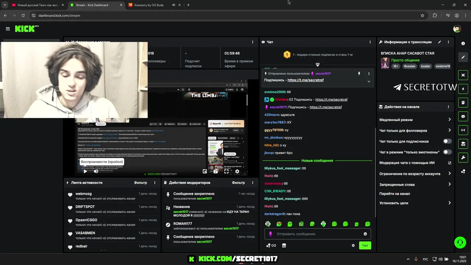471x265 pixels.
Task: Switch to Клининту by OG Buda tab
Action: coord(155,5)
